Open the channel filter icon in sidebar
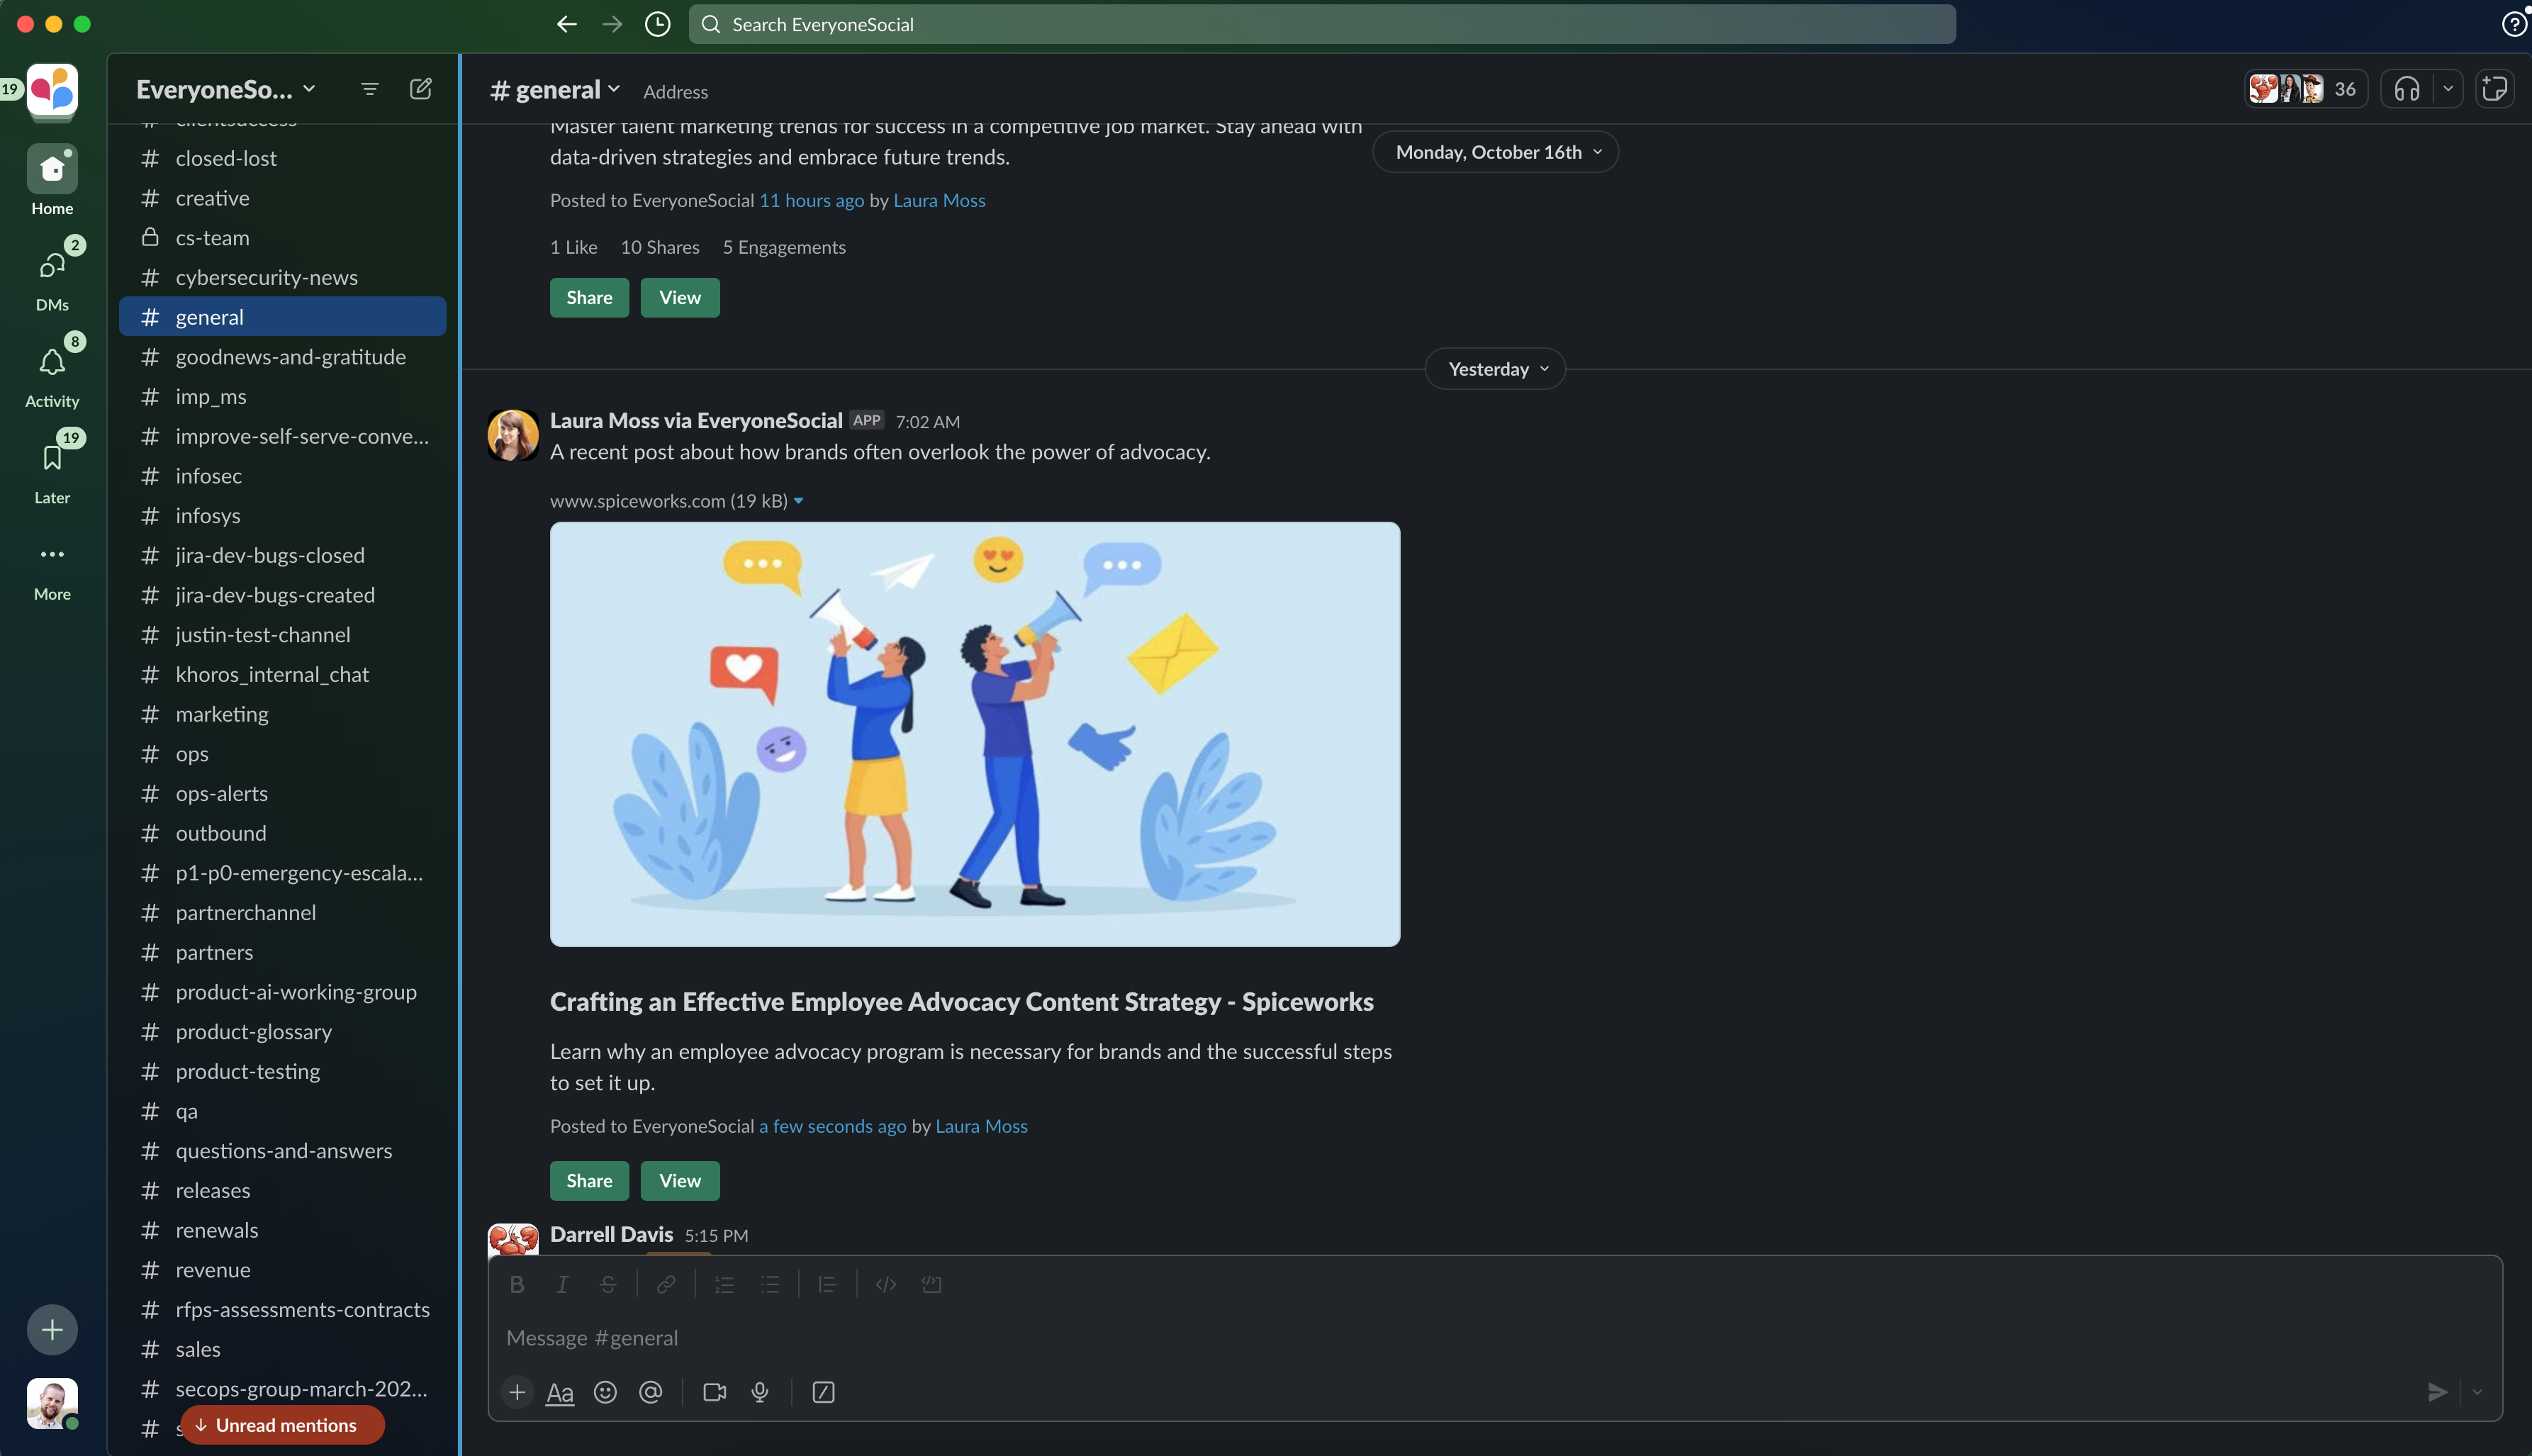The width and height of the screenshot is (2532, 1456). [x=369, y=89]
